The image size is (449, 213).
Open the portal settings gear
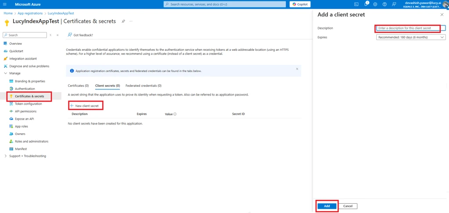(x=375, y=4)
